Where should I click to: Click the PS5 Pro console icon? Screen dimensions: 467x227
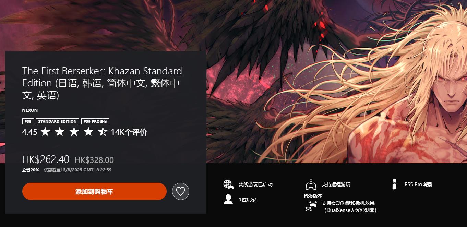tap(394, 184)
